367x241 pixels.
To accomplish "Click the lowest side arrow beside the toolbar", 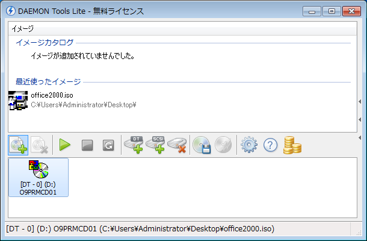I will click(x=360, y=138).
